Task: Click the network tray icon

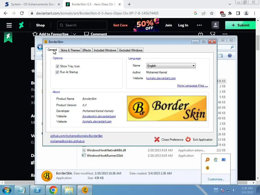Action: pyautogui.click(x=228, y=190)
